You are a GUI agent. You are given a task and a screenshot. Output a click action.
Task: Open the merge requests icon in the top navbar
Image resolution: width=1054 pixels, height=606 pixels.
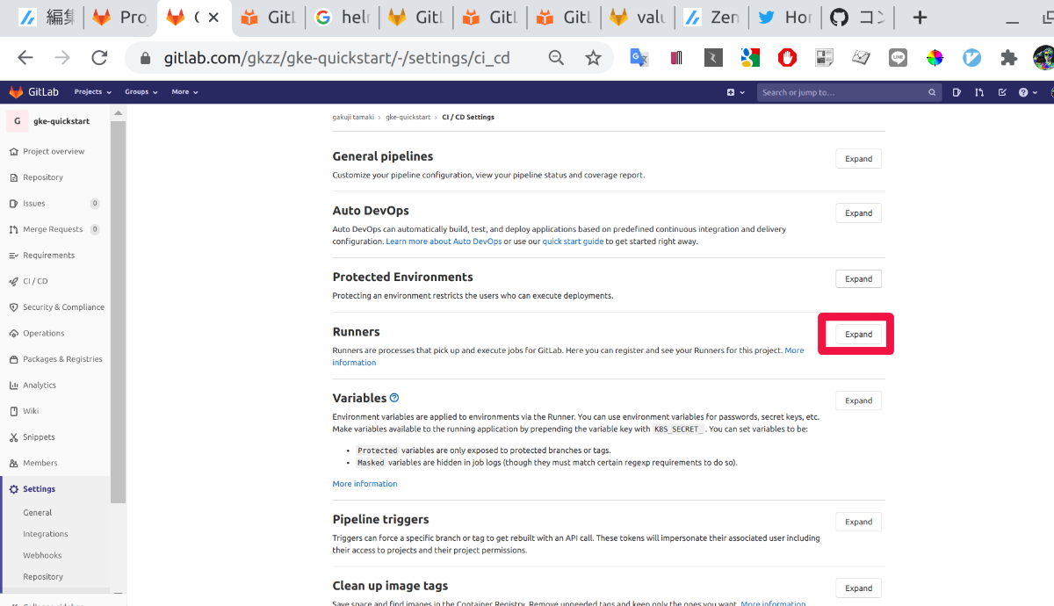click(x=979, y=92)
